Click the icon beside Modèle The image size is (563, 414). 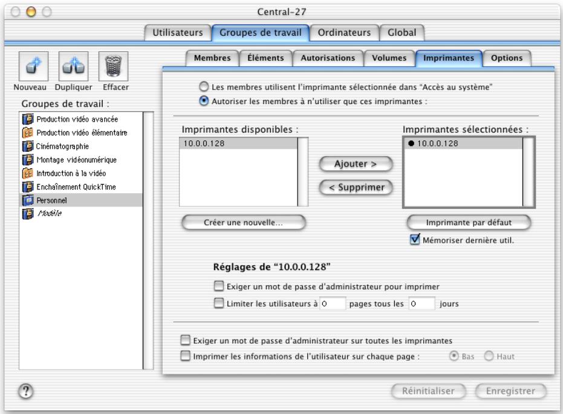point(28,214)
